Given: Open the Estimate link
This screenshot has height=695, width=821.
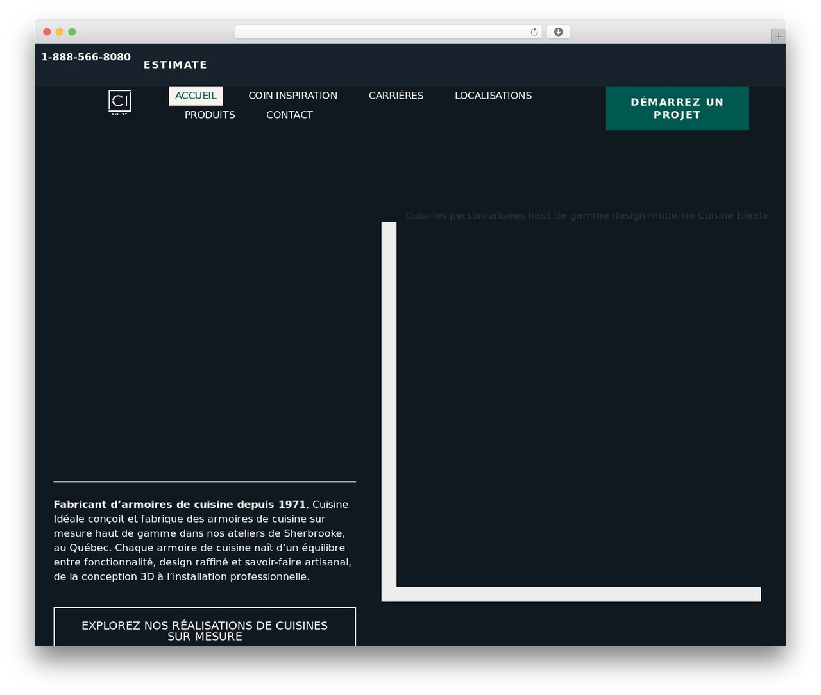Looking at the screenshot, I should (x=175, y=65).
